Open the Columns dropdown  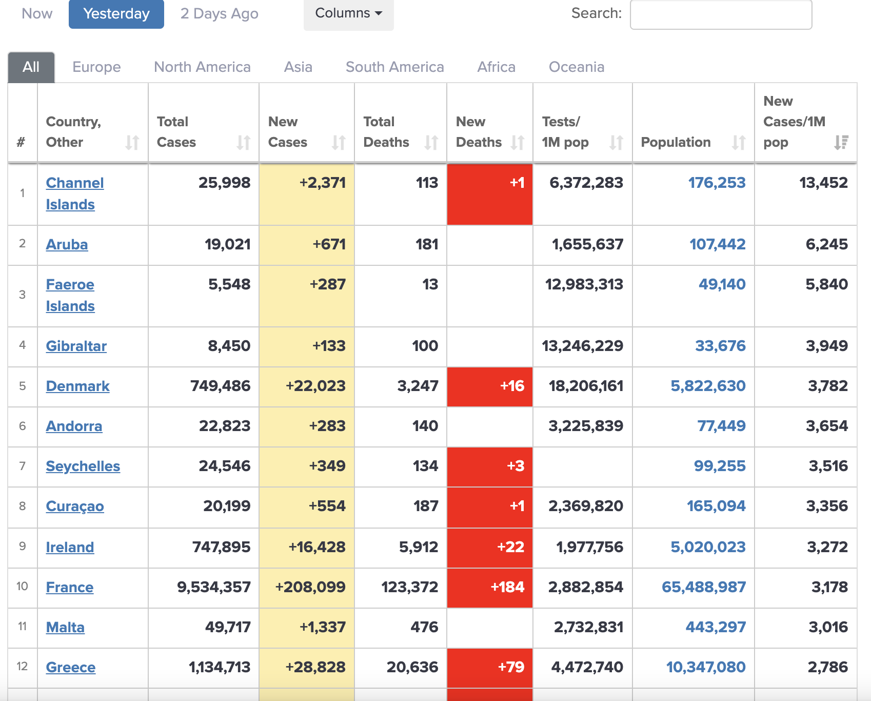[349, 14]
